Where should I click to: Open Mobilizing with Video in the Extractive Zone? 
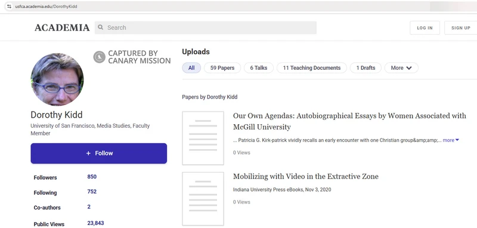(306, 177)
